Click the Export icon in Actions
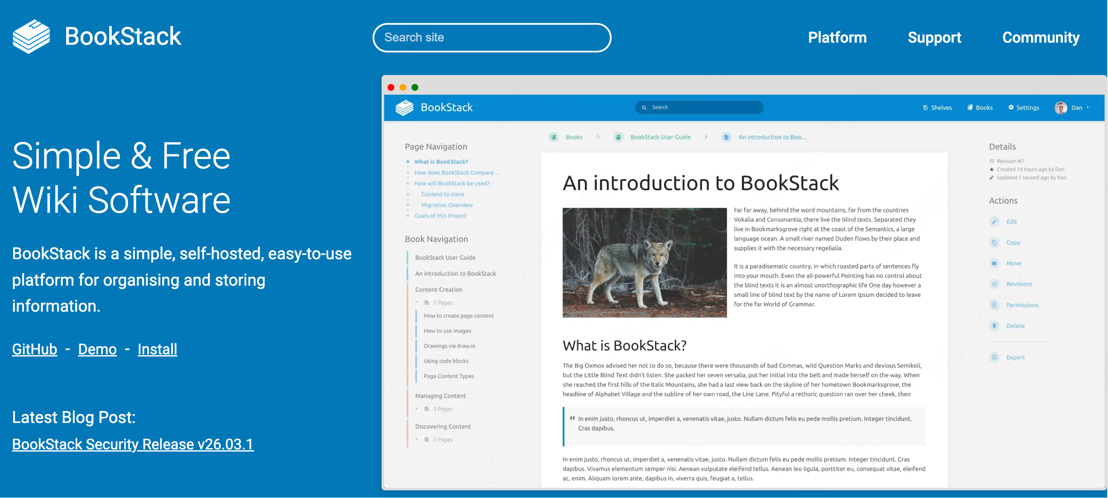Image resolution: width=1108 pixels, height=498 pixels. tap(994, 357)
